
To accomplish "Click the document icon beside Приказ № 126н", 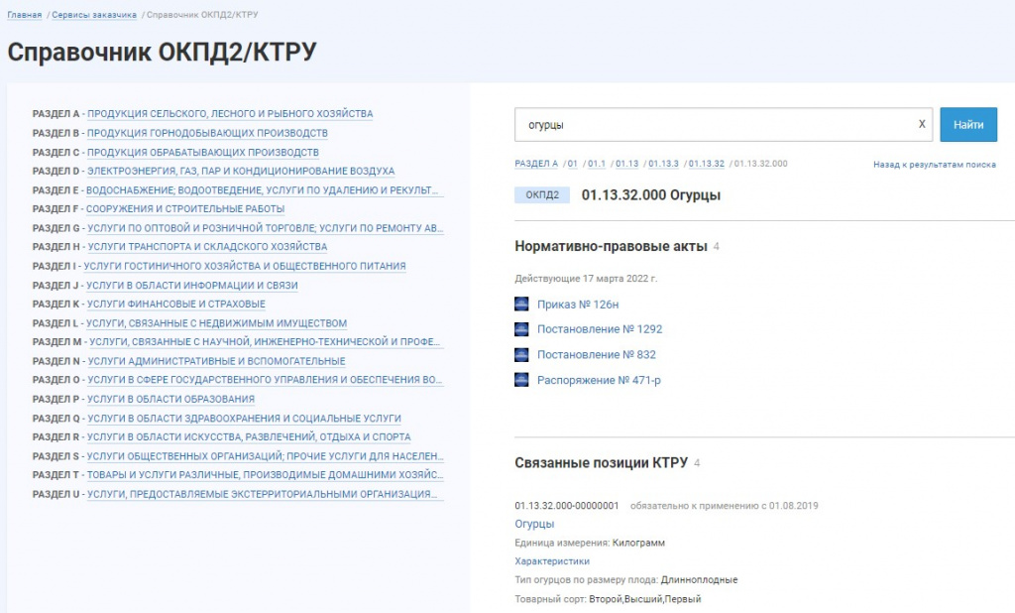I will click(521, 304).
